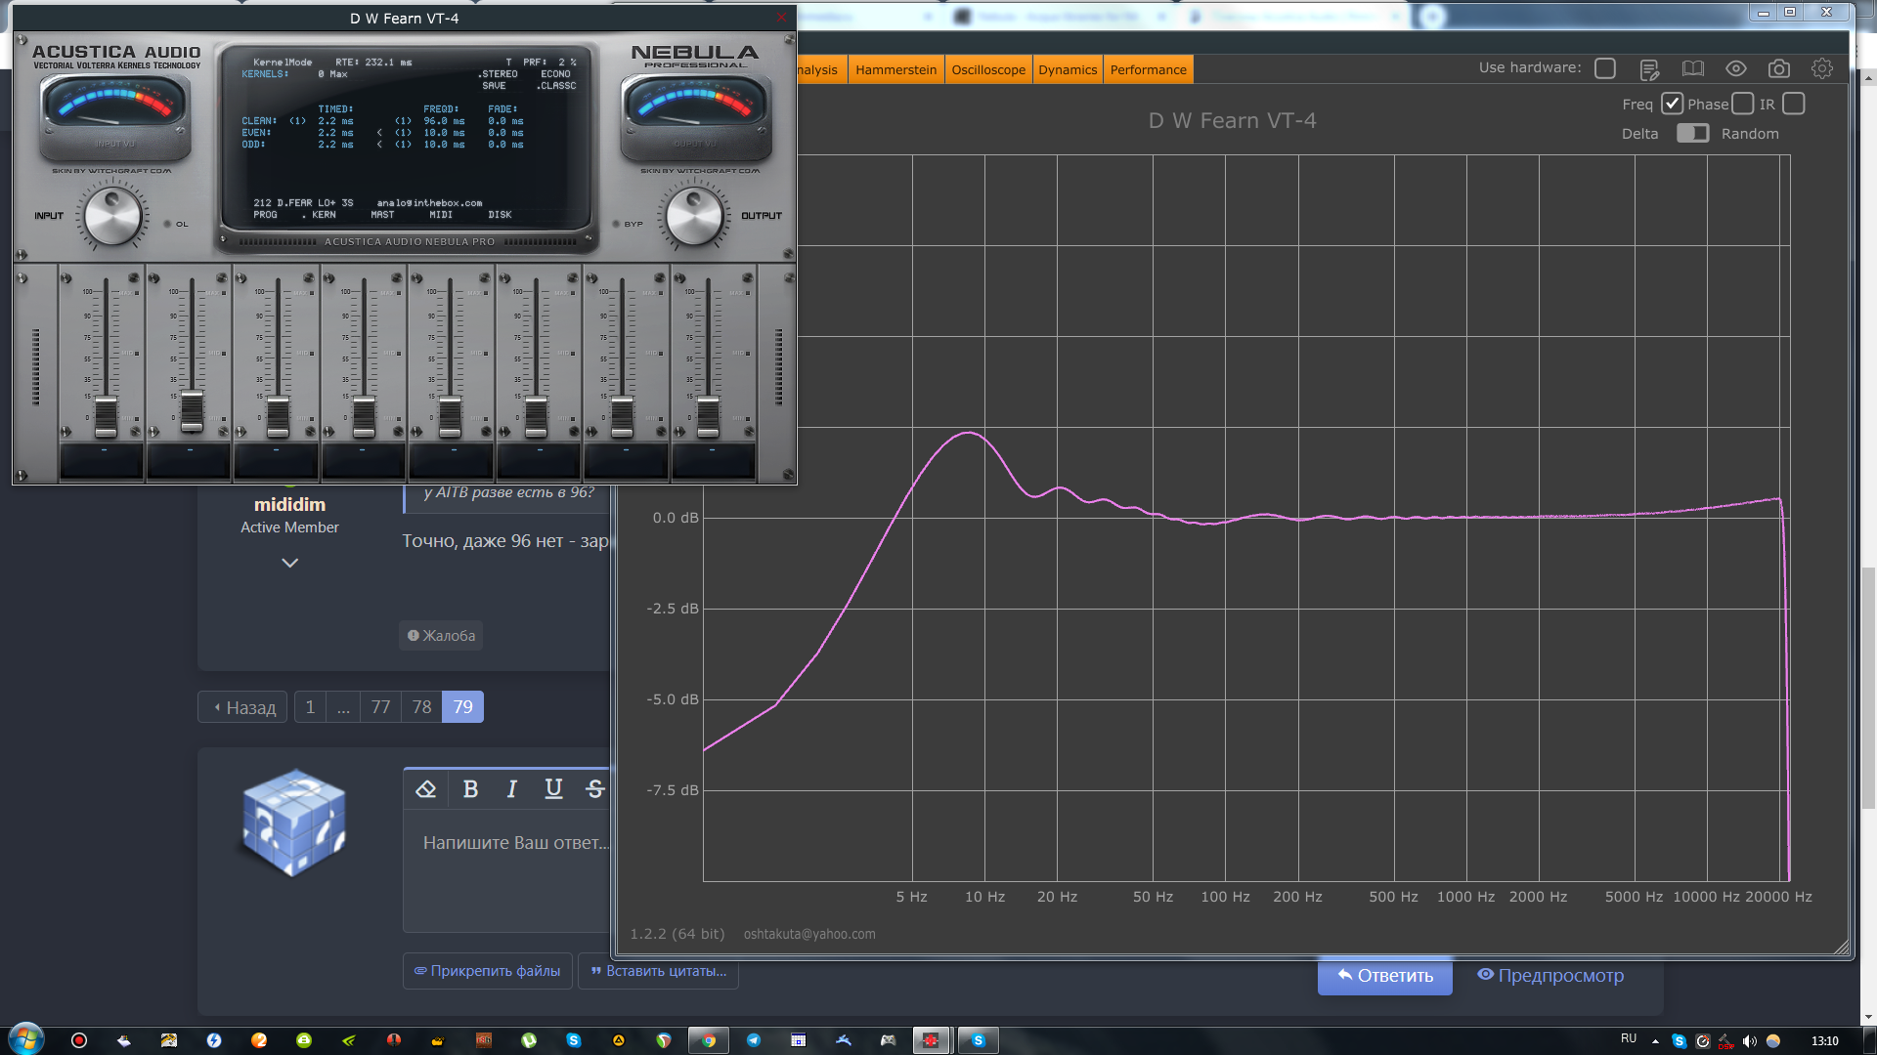Toggle italic formatting in reply editor
The height and width of the screenshot is (1055, 1877).
click(511, 789)
